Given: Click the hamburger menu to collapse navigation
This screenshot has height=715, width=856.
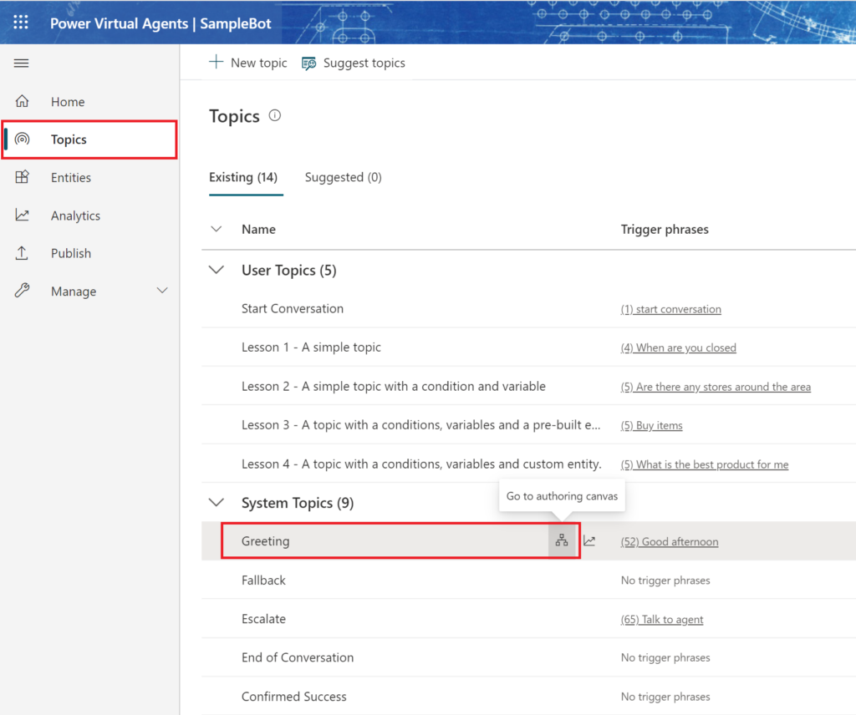Looking at the screenshot, I should pos(21,63).
